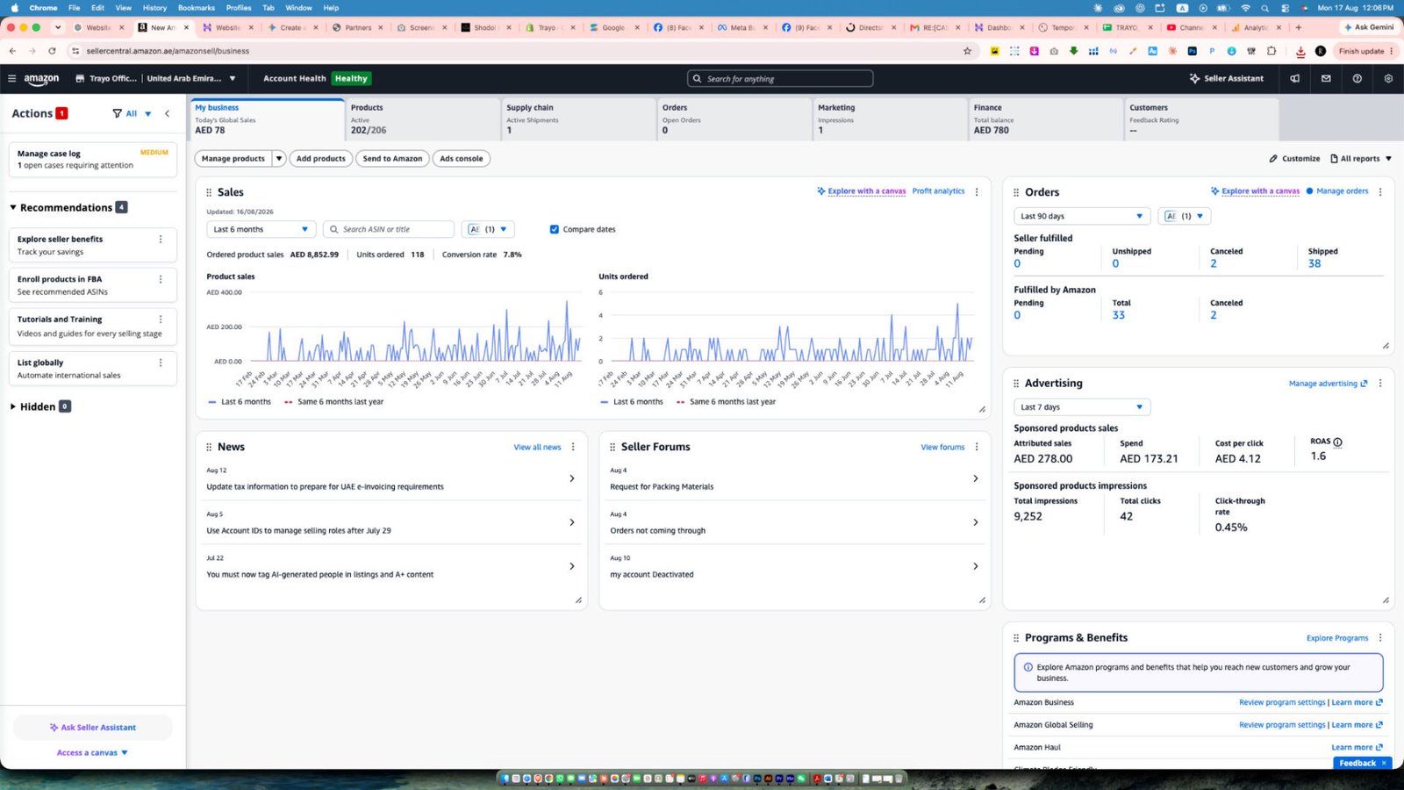Open the announcements megaphone icon in header
Screen dimensions: 1404x790
[x=1294, y=78]
